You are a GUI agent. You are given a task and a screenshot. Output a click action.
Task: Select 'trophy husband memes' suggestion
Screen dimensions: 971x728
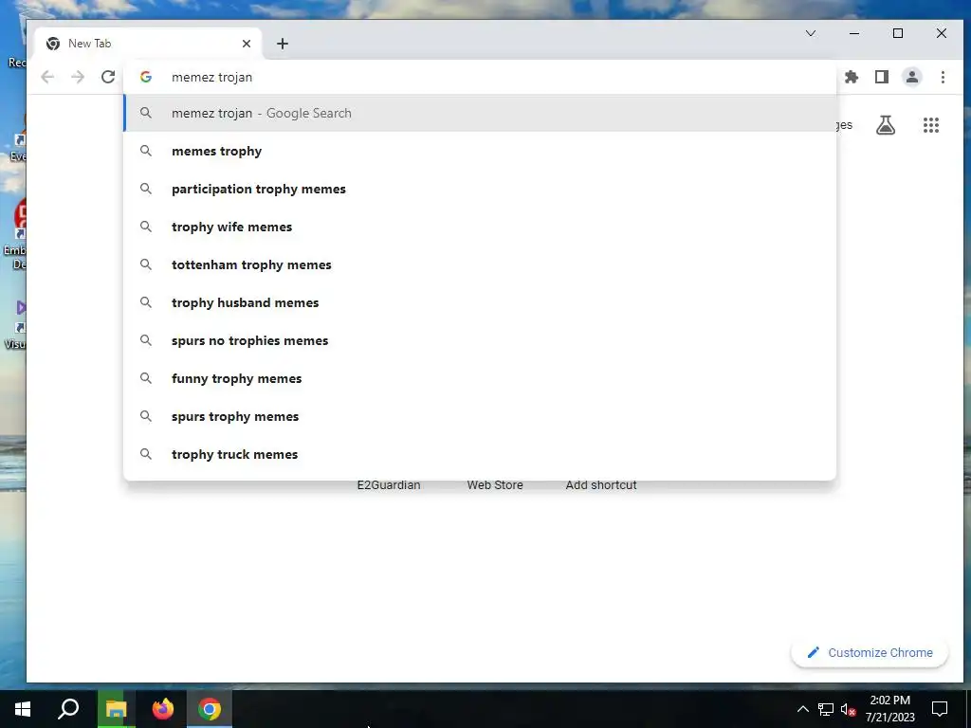click(480, 302)
